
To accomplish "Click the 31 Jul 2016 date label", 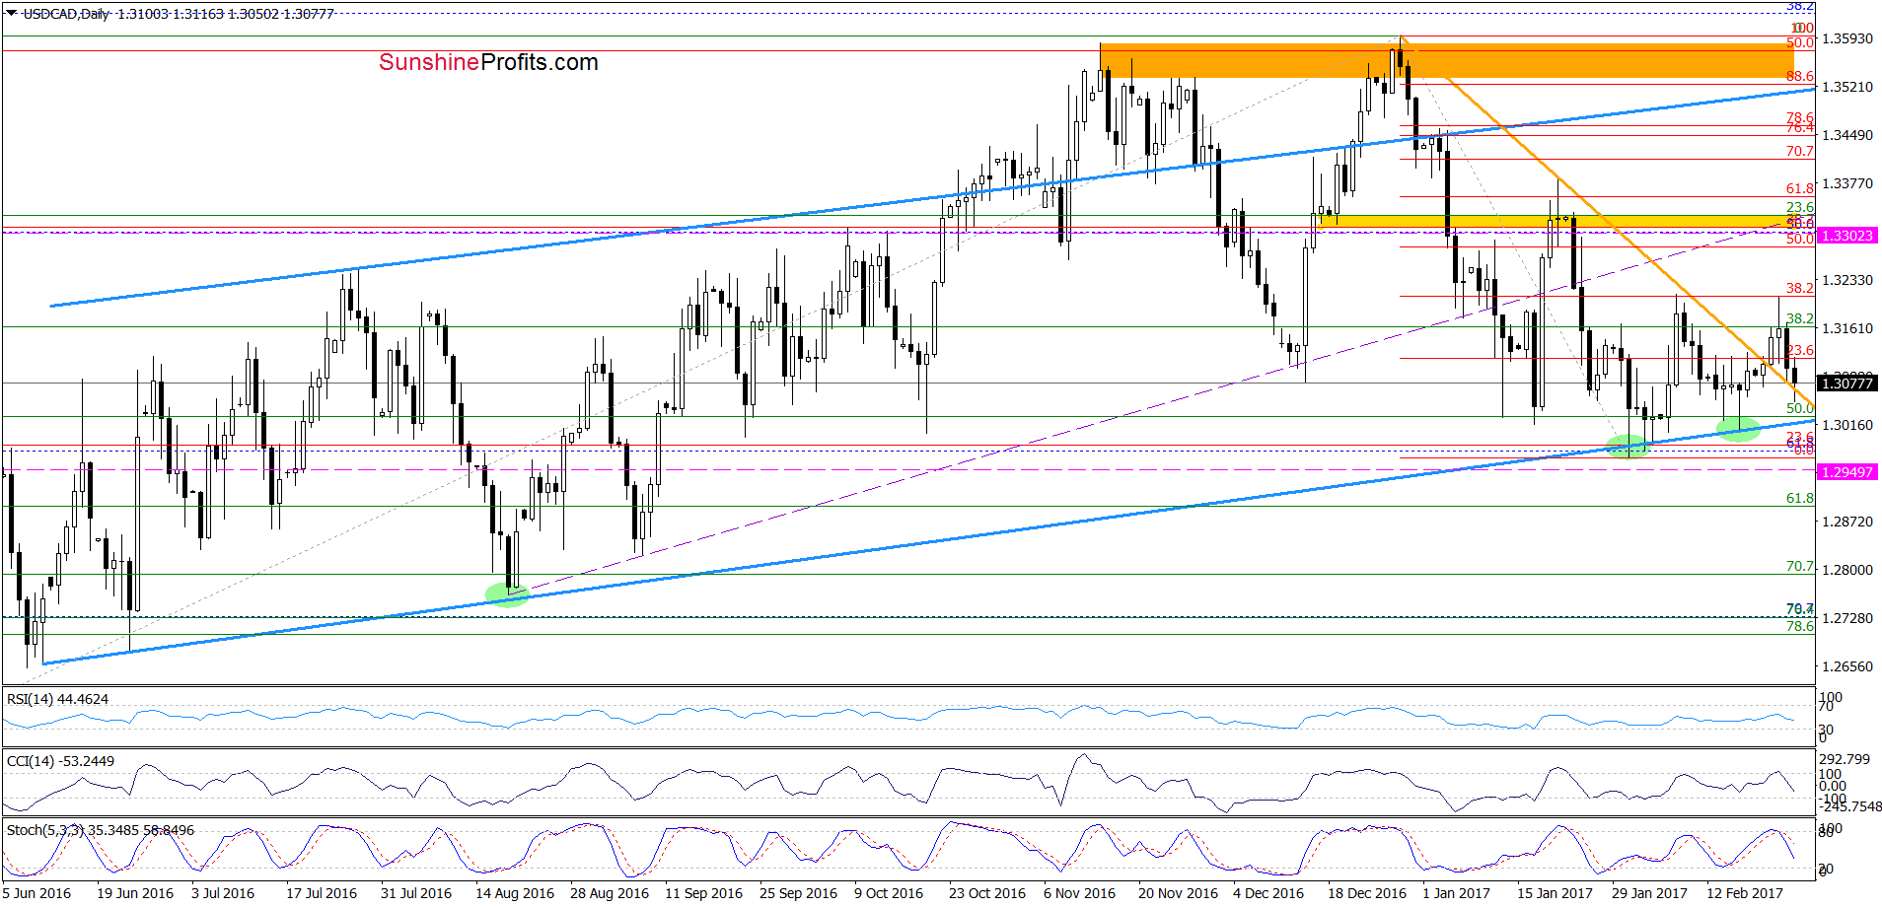I will pos(416,893).
